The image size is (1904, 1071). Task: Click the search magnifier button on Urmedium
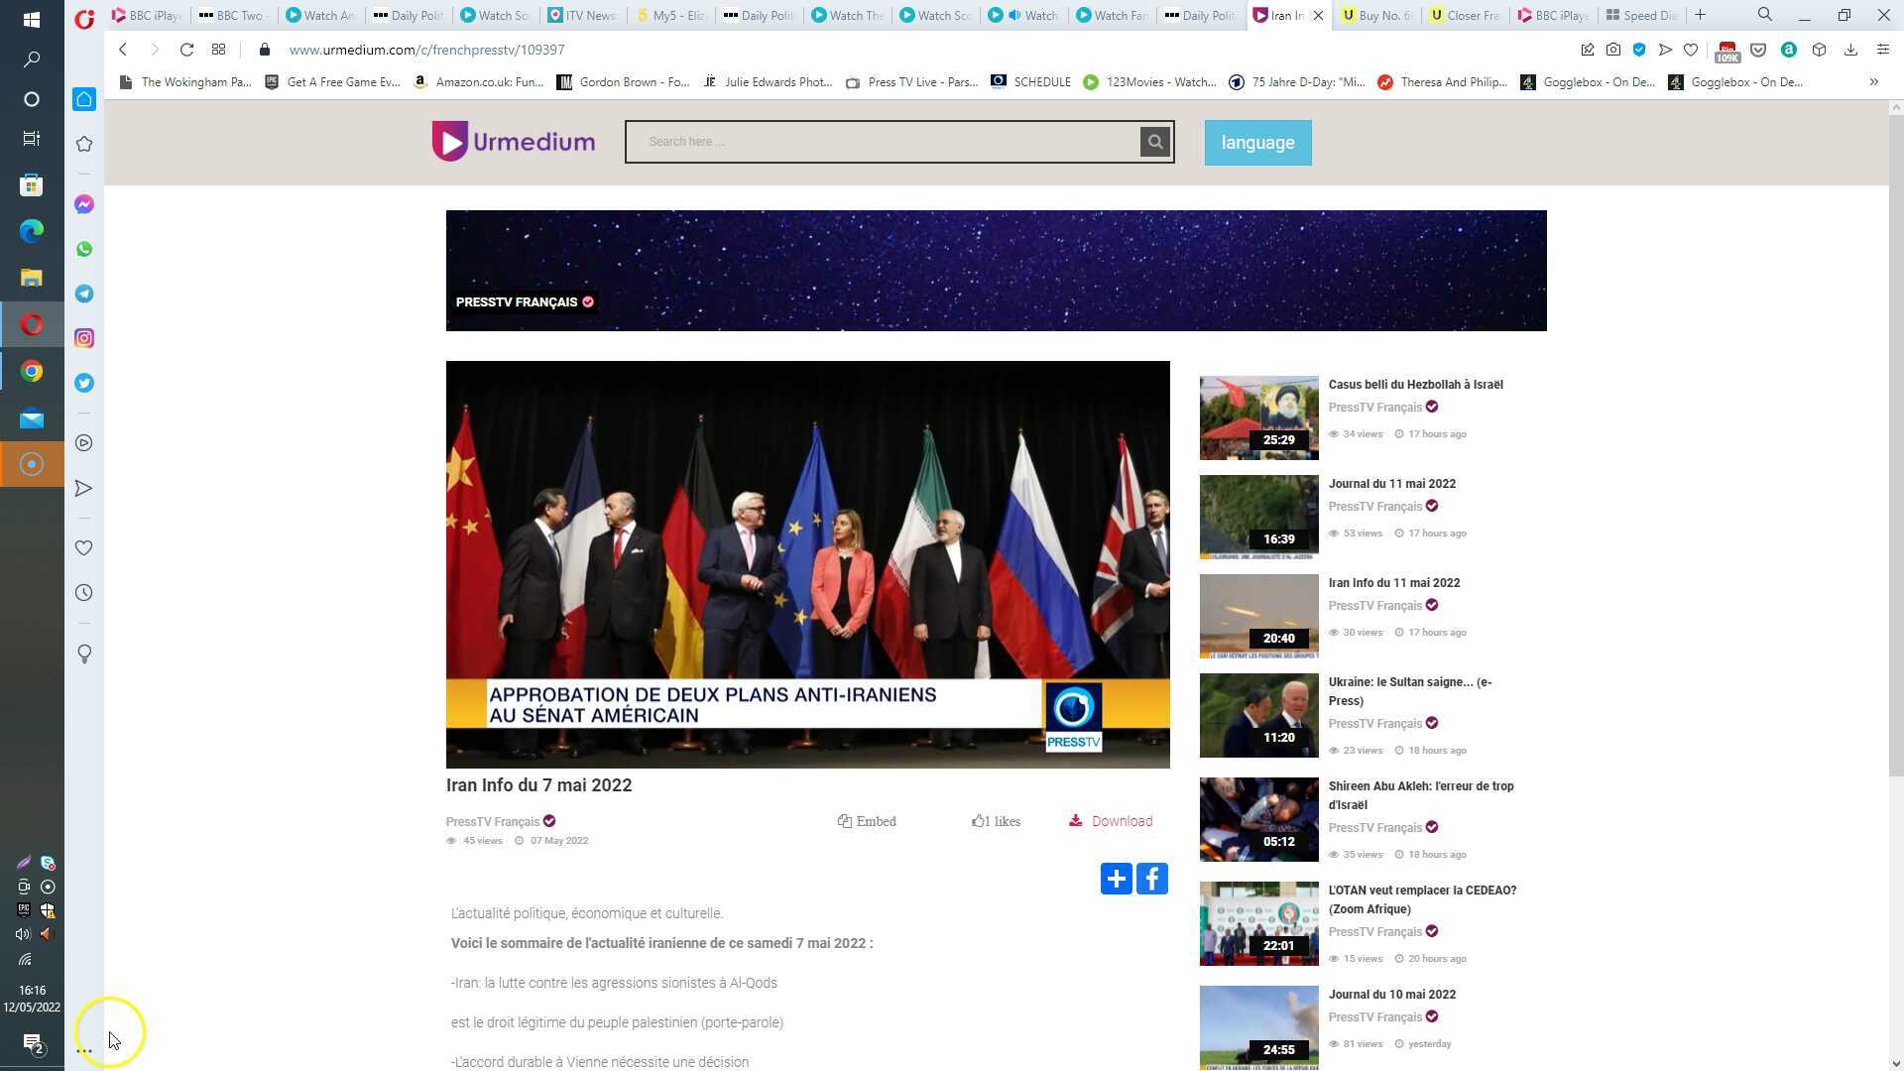1155,142
